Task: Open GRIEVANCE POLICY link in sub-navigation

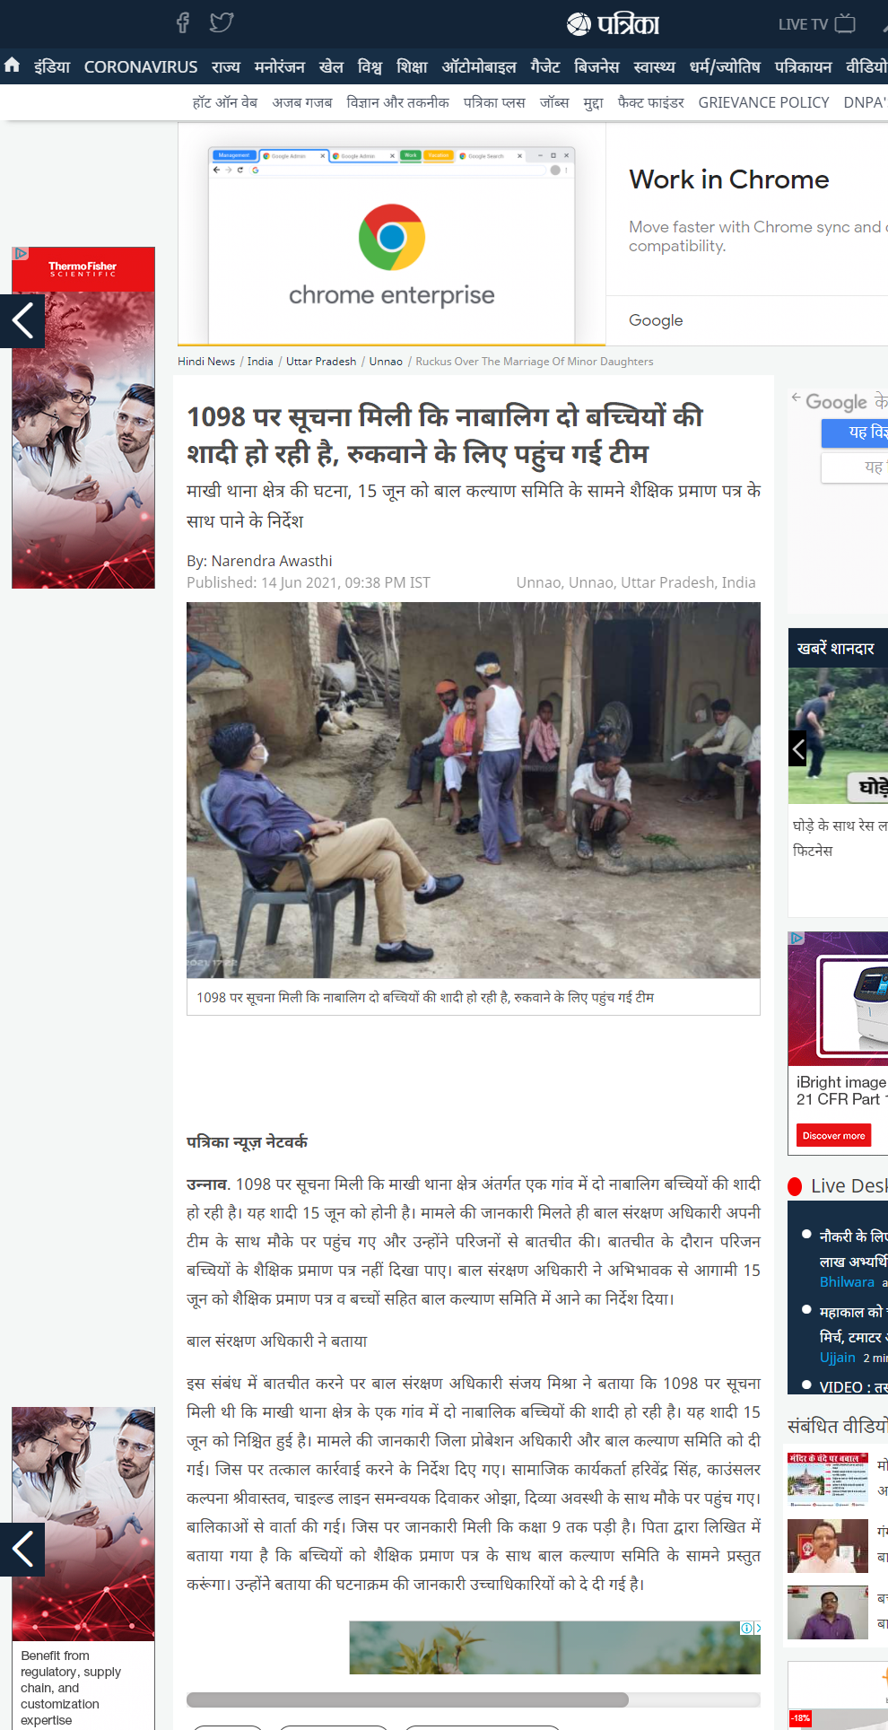Action: 763,102
